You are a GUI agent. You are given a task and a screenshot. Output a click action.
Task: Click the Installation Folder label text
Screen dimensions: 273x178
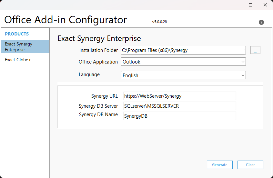pyautogui.click(x=98, y=50)
